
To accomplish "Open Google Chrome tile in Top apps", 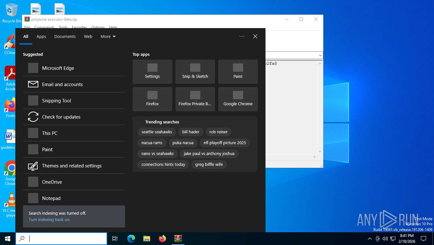I will point(238,99).
